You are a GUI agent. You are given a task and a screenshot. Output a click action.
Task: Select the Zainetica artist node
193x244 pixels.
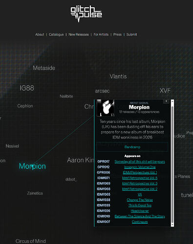[x=35, y=193]
